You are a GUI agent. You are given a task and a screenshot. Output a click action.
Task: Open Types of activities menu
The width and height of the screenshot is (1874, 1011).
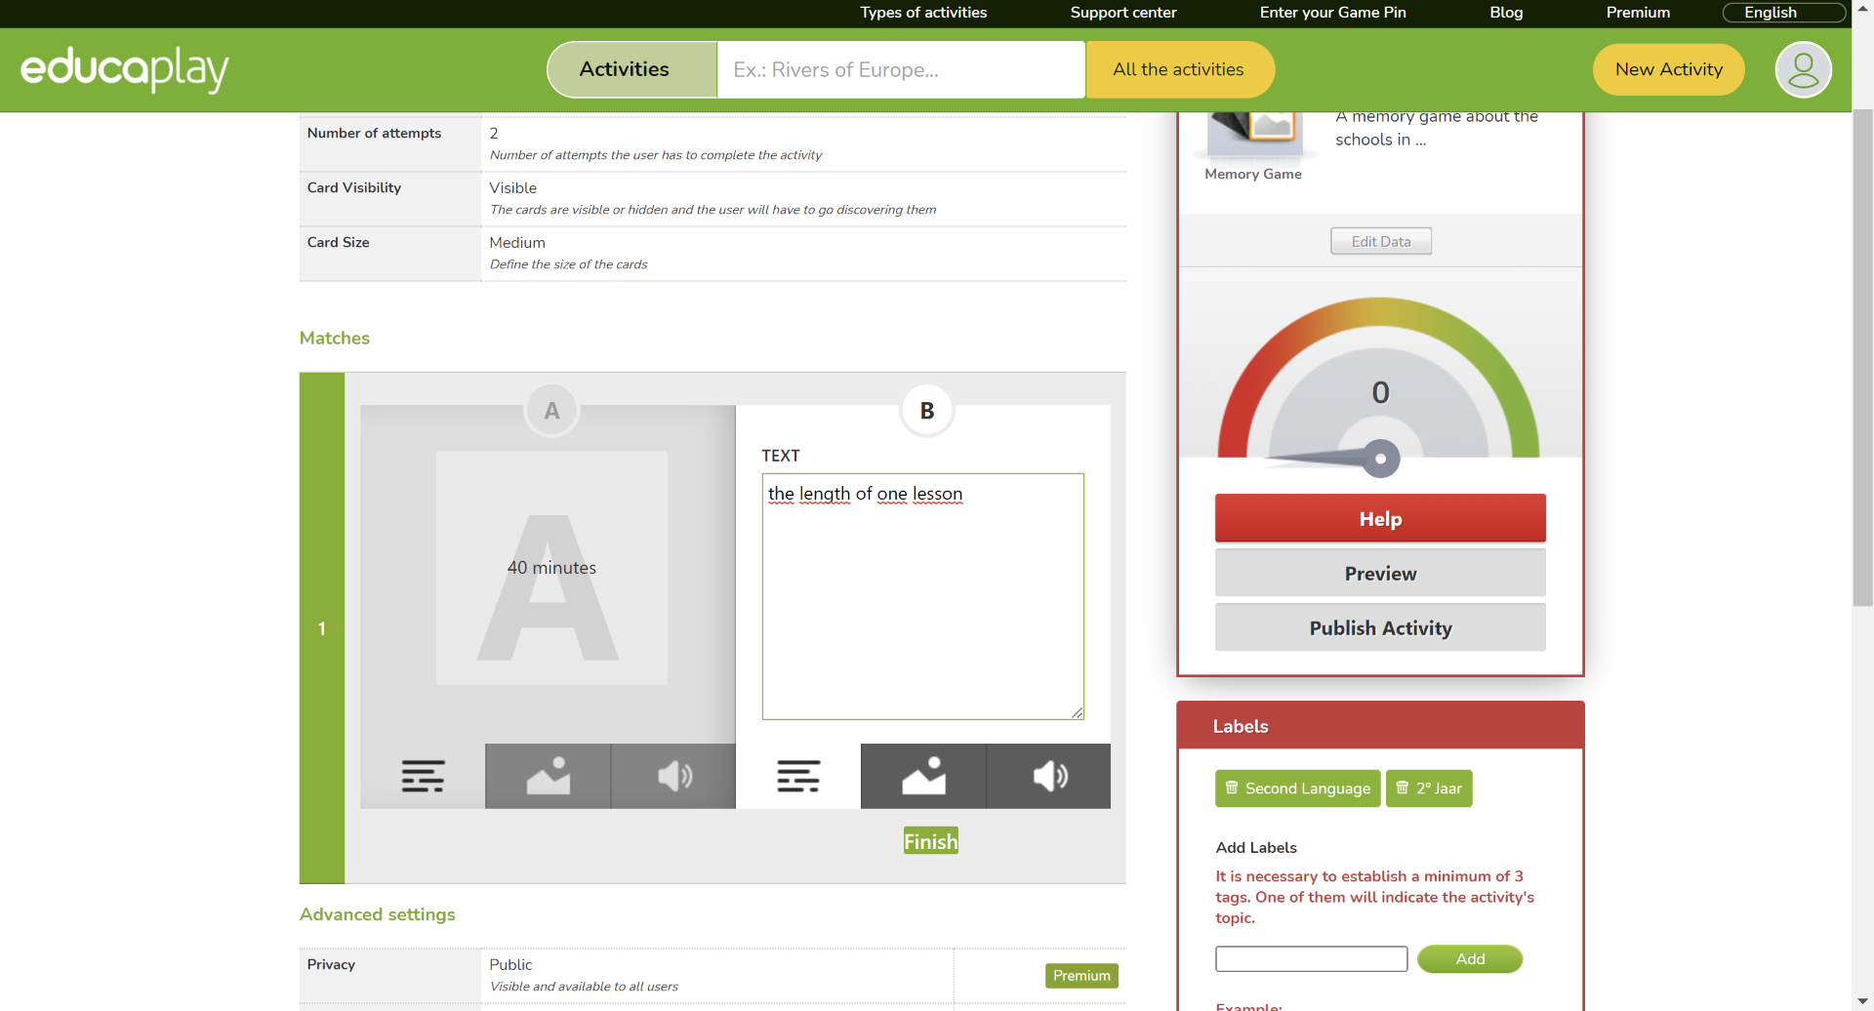coord(923,13)
